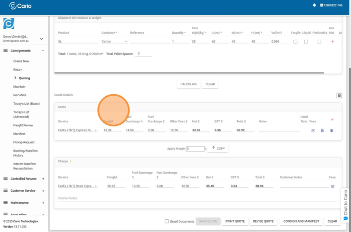Click the edit fees icon in Charge row
This screenshot has height=232, width=351.
click(333, 186)
